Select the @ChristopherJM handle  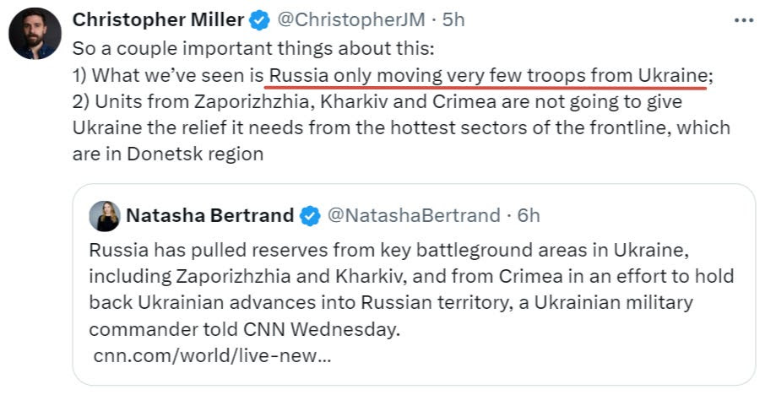[x=351, y=19]
